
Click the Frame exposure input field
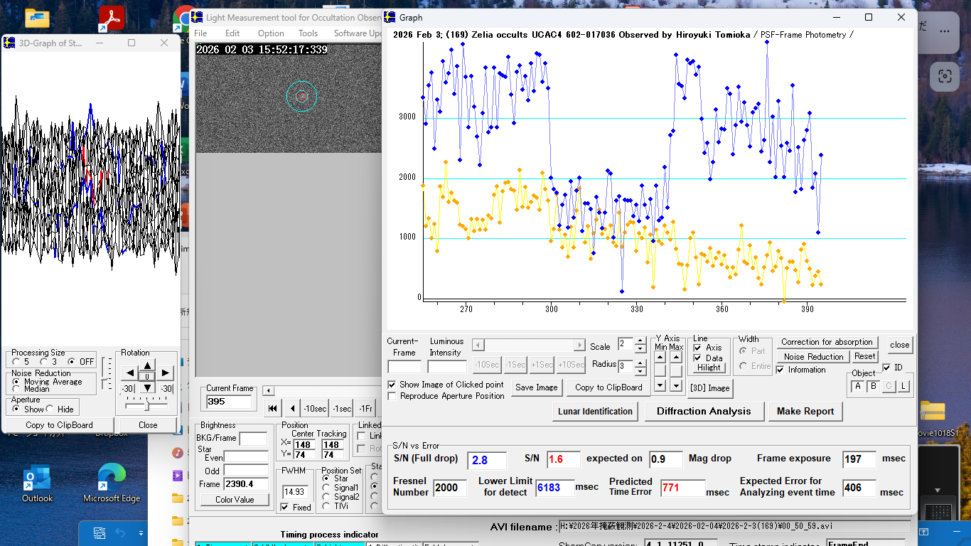859,459
